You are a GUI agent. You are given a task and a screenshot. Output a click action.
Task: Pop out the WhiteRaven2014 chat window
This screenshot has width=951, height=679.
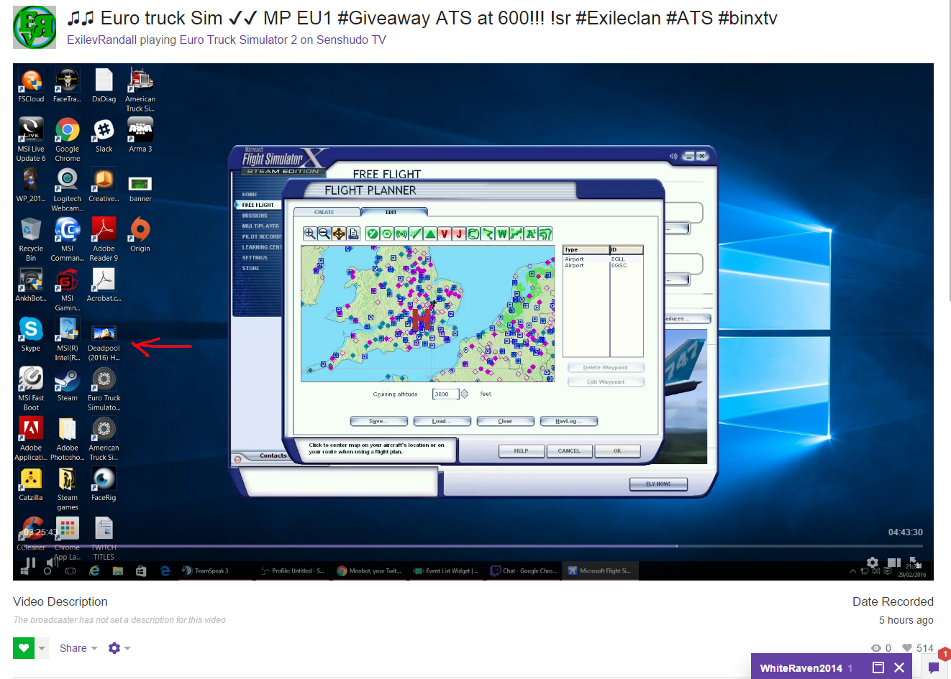(x=878, y=668)
